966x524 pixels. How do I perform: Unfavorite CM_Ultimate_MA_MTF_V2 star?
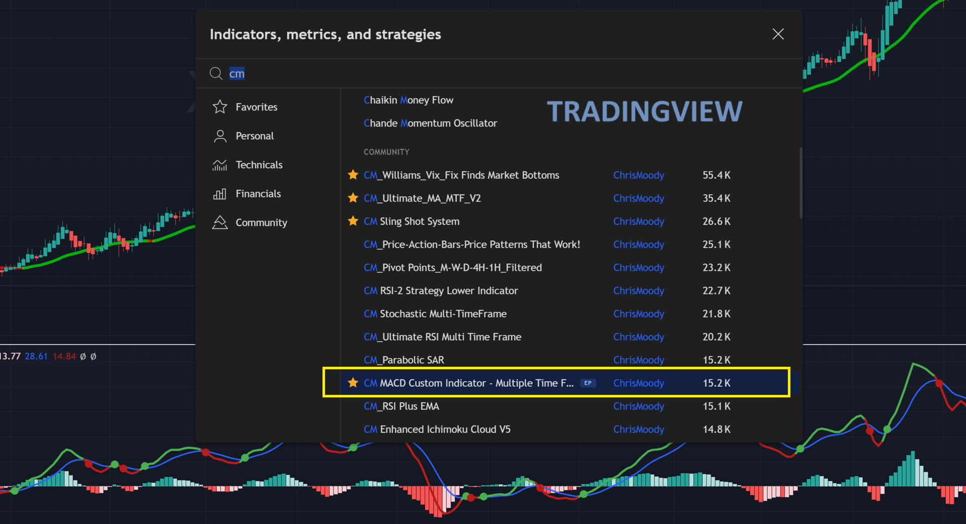tap(353, 198)
